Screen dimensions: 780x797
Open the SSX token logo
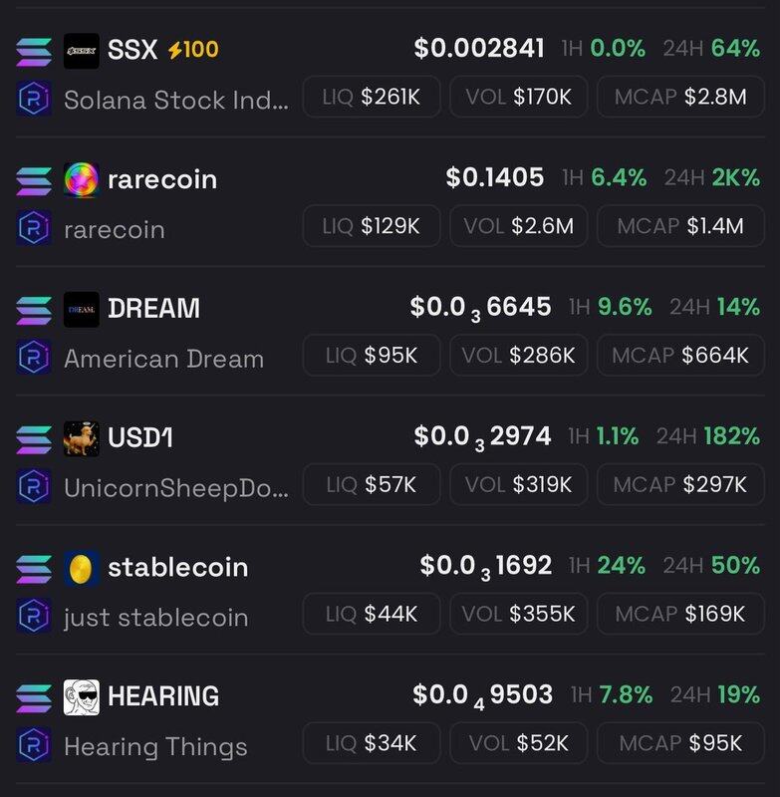[x=82, y=51]
